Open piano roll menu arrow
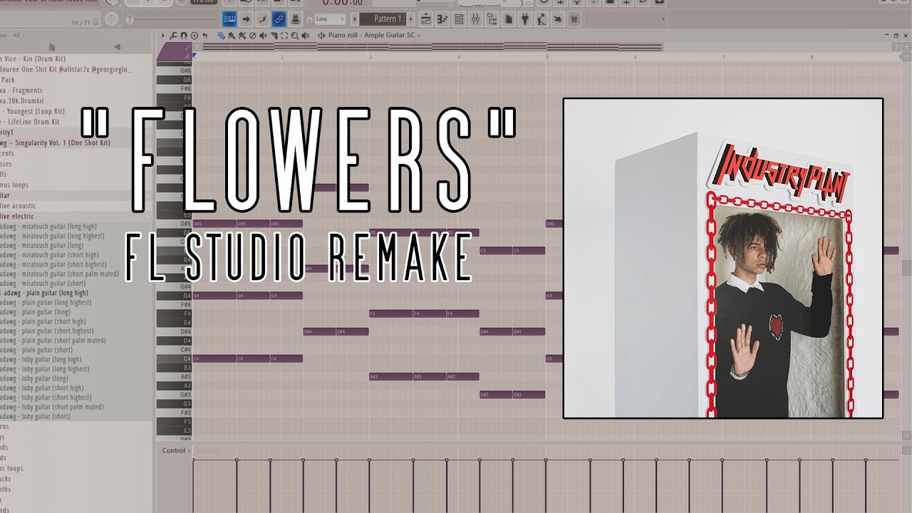The image size is (912, 513). [x=162, y=35]
